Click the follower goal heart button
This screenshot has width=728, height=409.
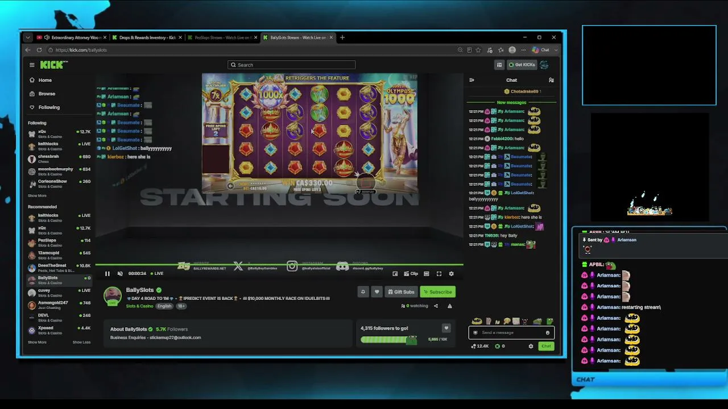click(446, 328)
